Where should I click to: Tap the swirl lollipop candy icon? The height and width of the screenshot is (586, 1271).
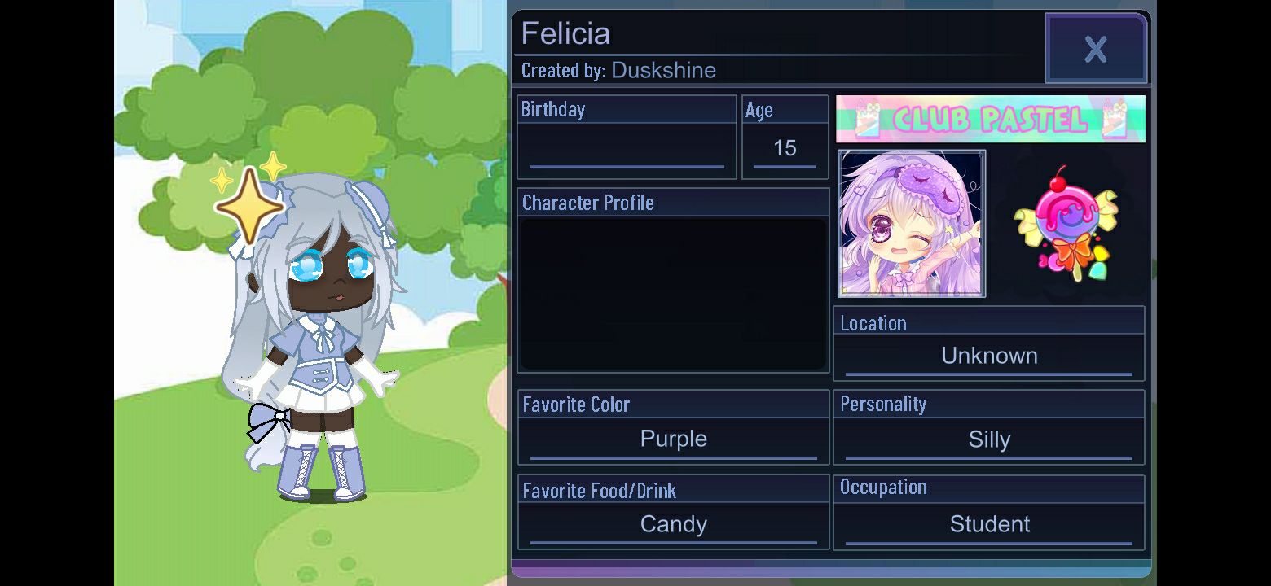coord(1066,224)
